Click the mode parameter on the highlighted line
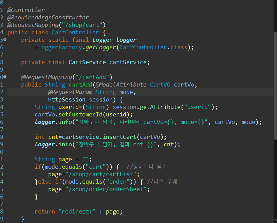Image resolution: width=277 pixels, height=223 pixels. [126, 92]
